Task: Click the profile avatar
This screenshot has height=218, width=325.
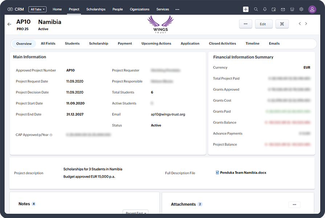Action: coord(312,9)
